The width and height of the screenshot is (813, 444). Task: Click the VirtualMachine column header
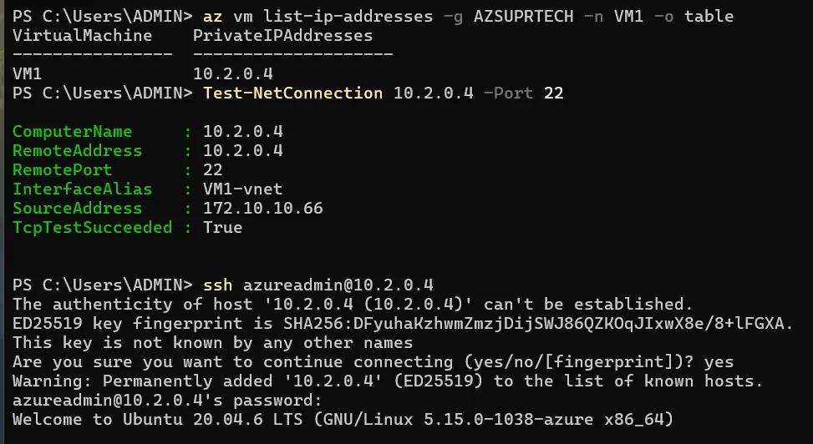click(x=83, y=35)
